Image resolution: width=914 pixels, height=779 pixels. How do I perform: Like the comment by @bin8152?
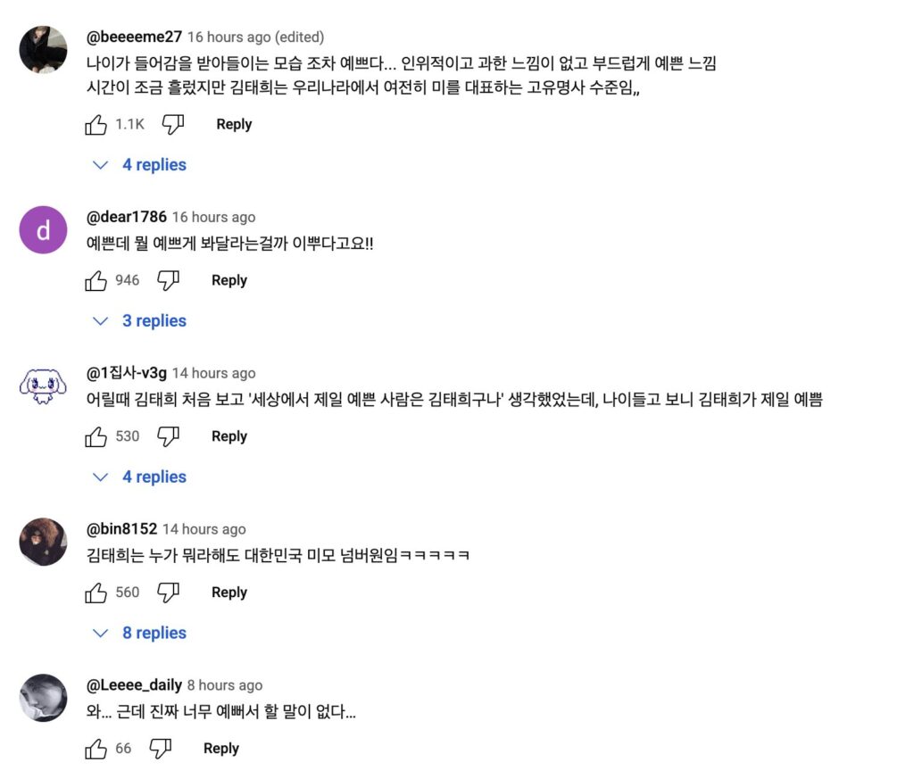tap(96, 593)
